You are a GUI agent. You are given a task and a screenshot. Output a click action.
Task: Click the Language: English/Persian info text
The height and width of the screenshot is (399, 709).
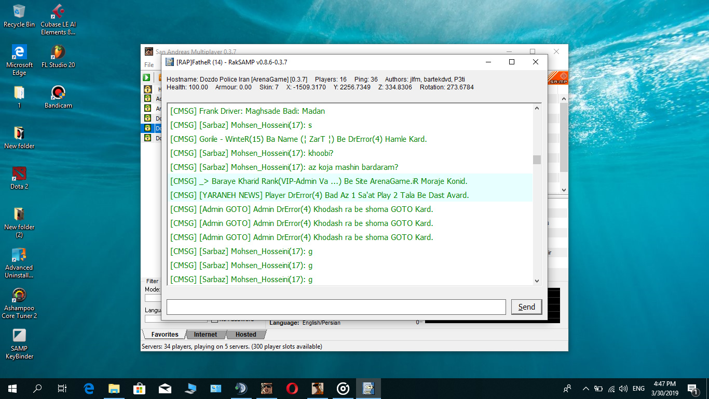(x=305, y=323)
